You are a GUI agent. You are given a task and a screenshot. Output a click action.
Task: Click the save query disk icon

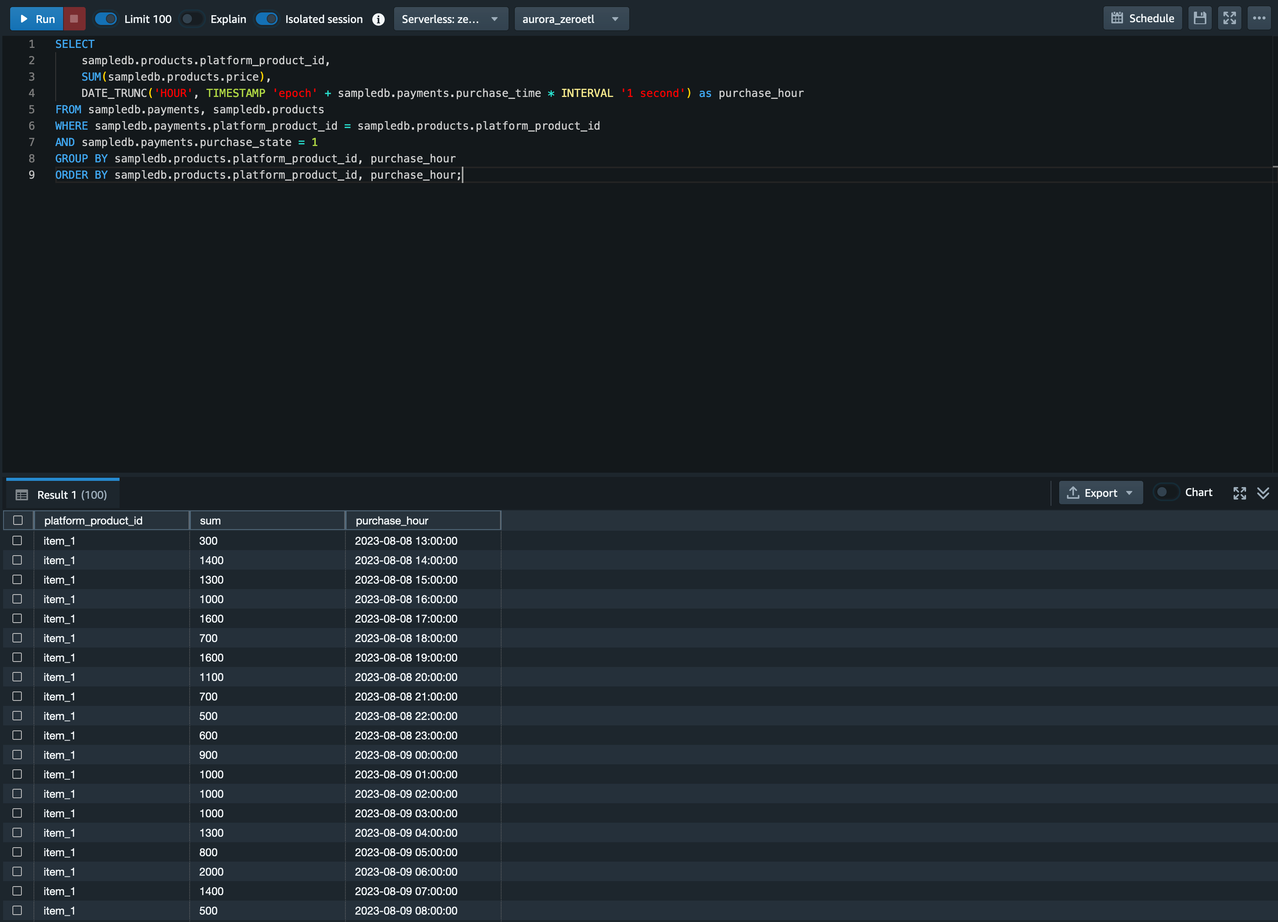1200,19
